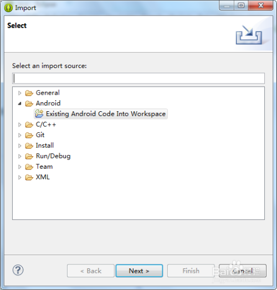The width and height of the screenshot is (277, 290).
Task: Click the Run/Debug folder icon
Action: (29, 156)
